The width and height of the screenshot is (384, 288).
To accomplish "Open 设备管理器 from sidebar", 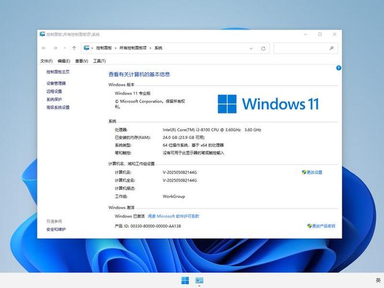I will coord(56,83).
